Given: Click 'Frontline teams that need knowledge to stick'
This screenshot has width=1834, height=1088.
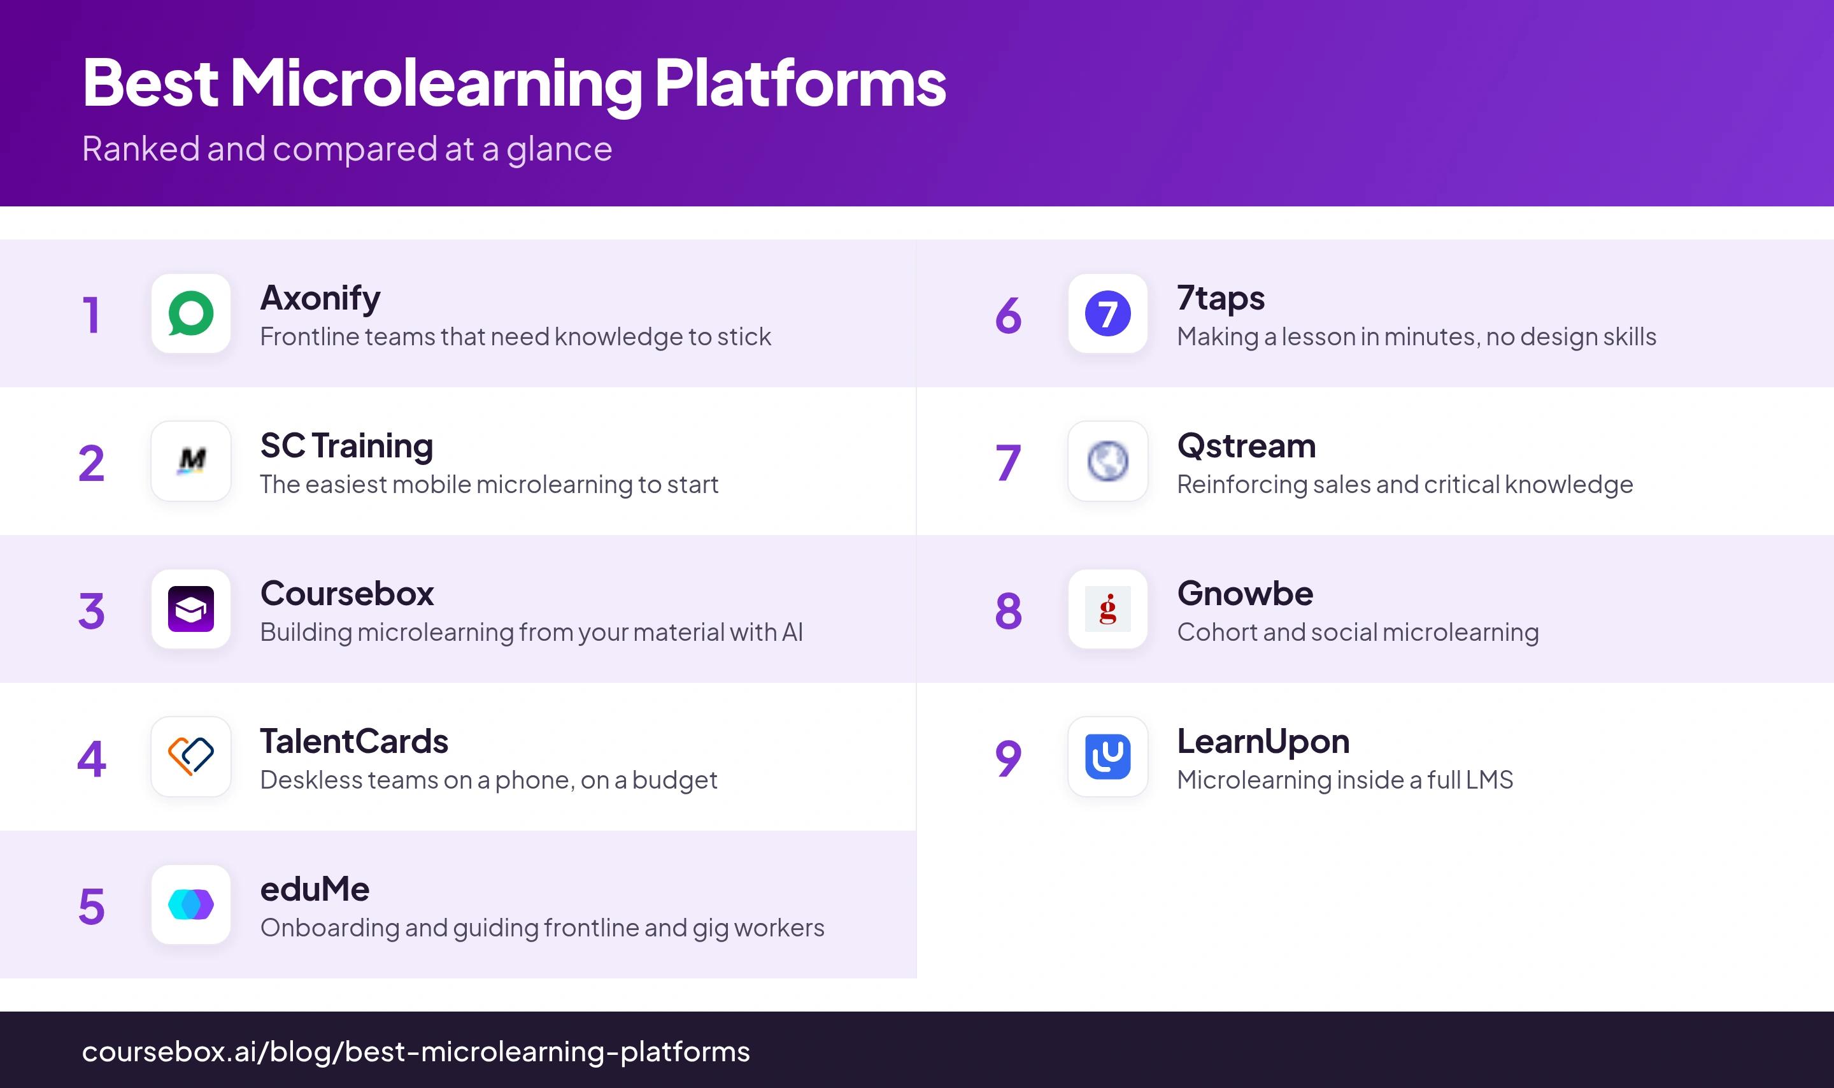Looking at the screenshot, I should tap(515, 337).
